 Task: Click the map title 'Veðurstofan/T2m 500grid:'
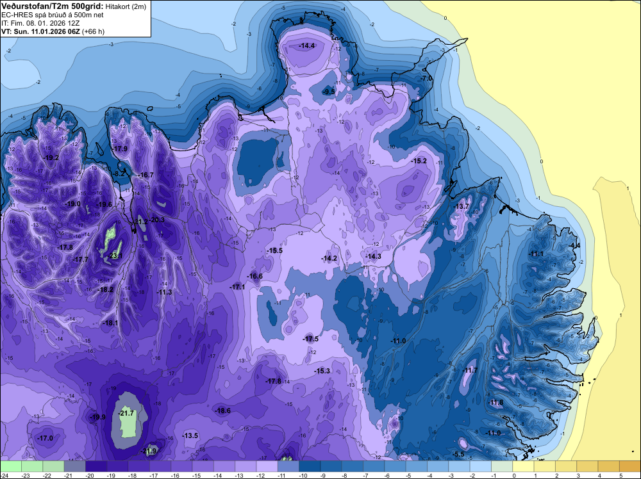pos(53,6)
